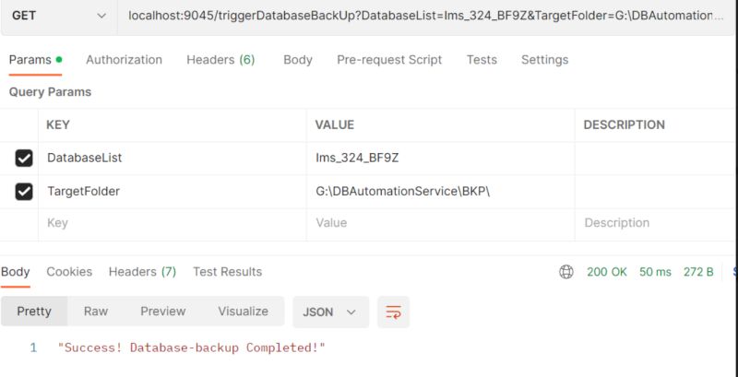738x377 pixels.
Task: Open the JSON format dropdown
Action: pyautogui.click(x=331, y=312)
